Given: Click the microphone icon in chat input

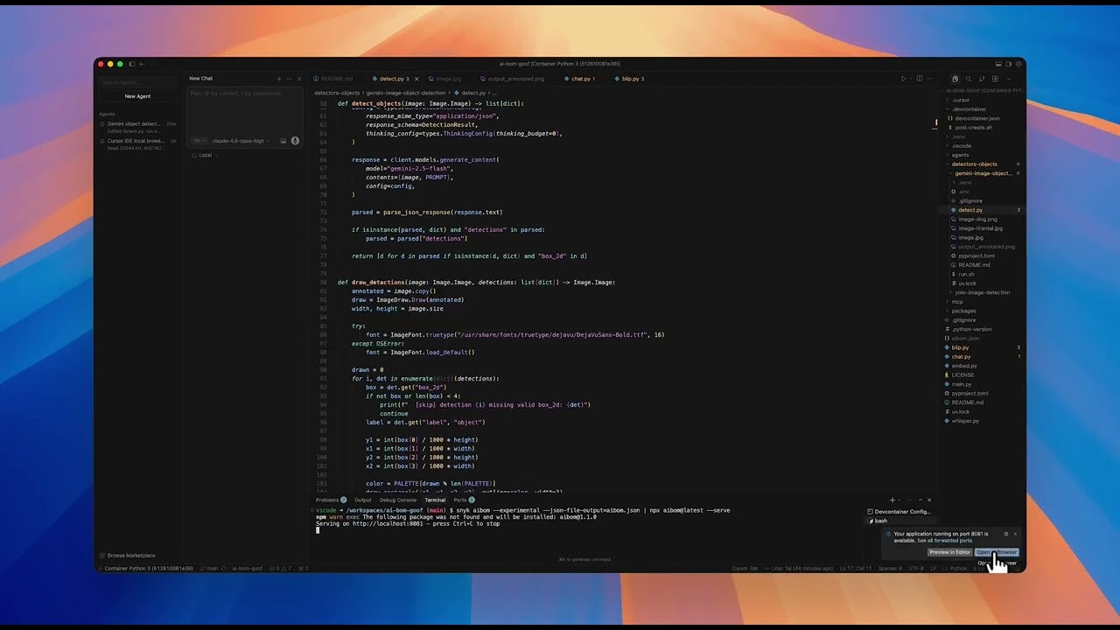Looking at the screenshot, I should 295,141.
